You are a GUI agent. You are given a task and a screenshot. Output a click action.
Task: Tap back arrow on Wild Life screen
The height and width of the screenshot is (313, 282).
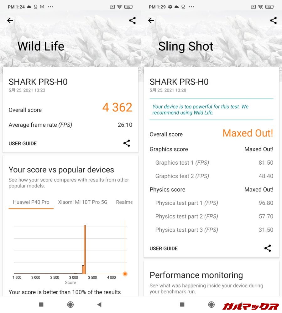point(10,21)
